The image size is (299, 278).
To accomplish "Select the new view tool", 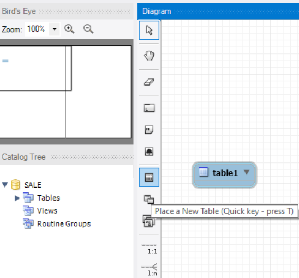I will [x=149, y=200].
